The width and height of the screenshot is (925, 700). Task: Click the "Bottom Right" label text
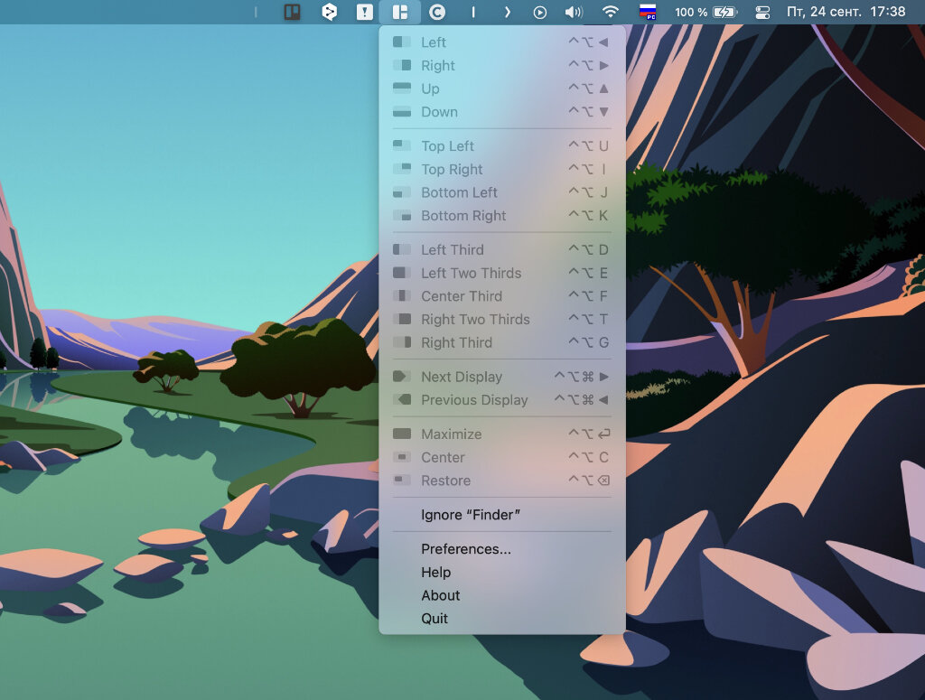pos(463,216)
